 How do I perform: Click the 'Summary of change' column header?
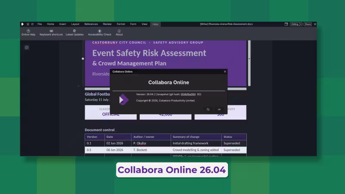click(x=186, y=137)
